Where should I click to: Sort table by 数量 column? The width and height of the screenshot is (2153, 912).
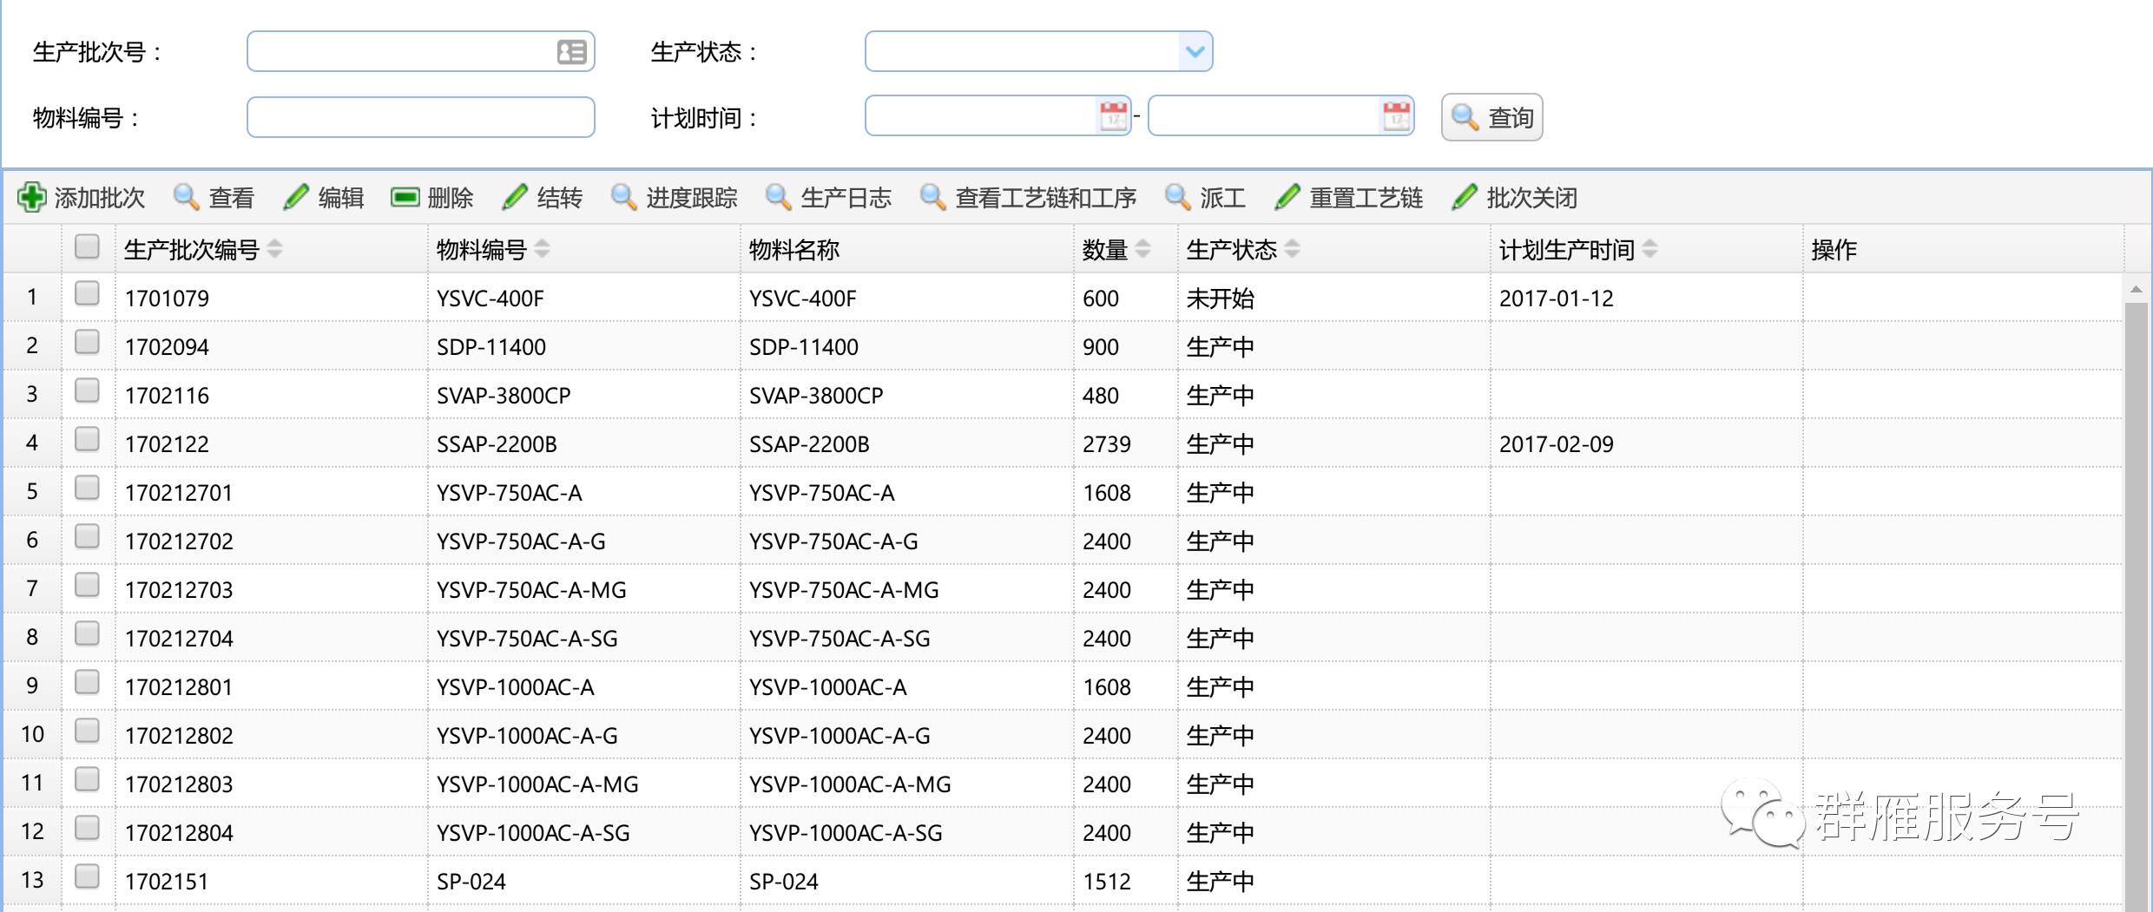[1142, 250]
